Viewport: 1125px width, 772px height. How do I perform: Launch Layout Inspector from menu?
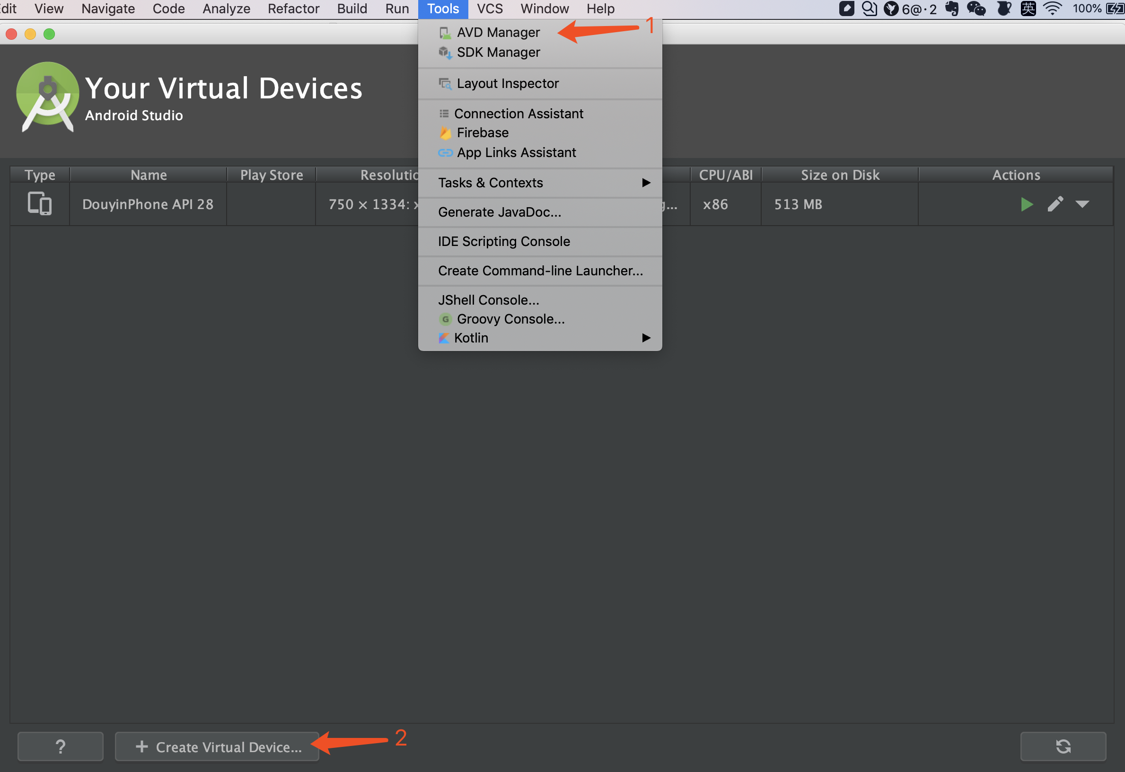[x=507, y=83]
